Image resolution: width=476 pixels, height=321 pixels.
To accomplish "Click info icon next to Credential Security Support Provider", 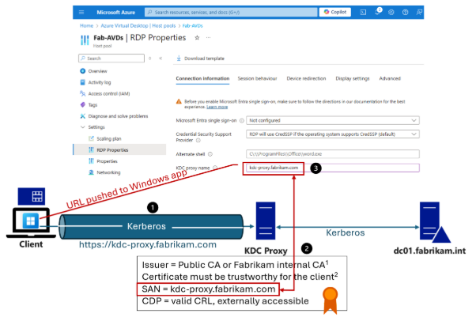I will [198, 140].
